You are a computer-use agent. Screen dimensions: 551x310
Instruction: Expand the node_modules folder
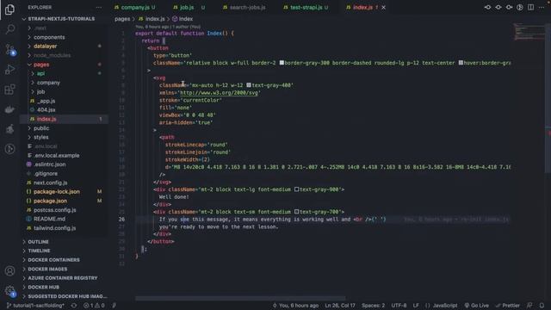point(52,55)
